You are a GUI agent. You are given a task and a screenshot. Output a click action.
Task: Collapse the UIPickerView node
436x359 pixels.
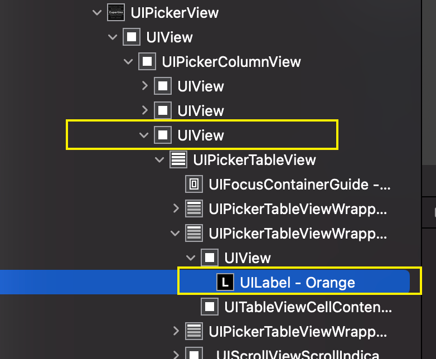tap(98, 12)
